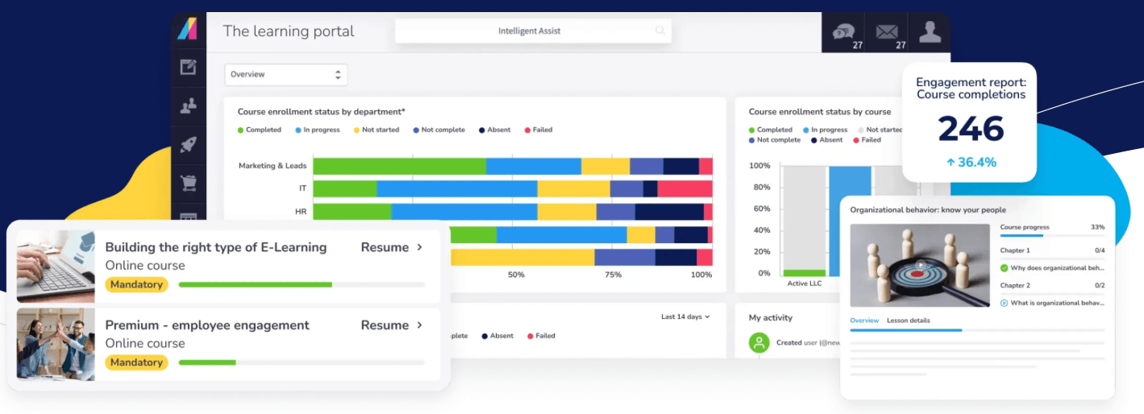The image size is (1144, 414).
Task: Click the user profile icon
Action: pos(930,32)
